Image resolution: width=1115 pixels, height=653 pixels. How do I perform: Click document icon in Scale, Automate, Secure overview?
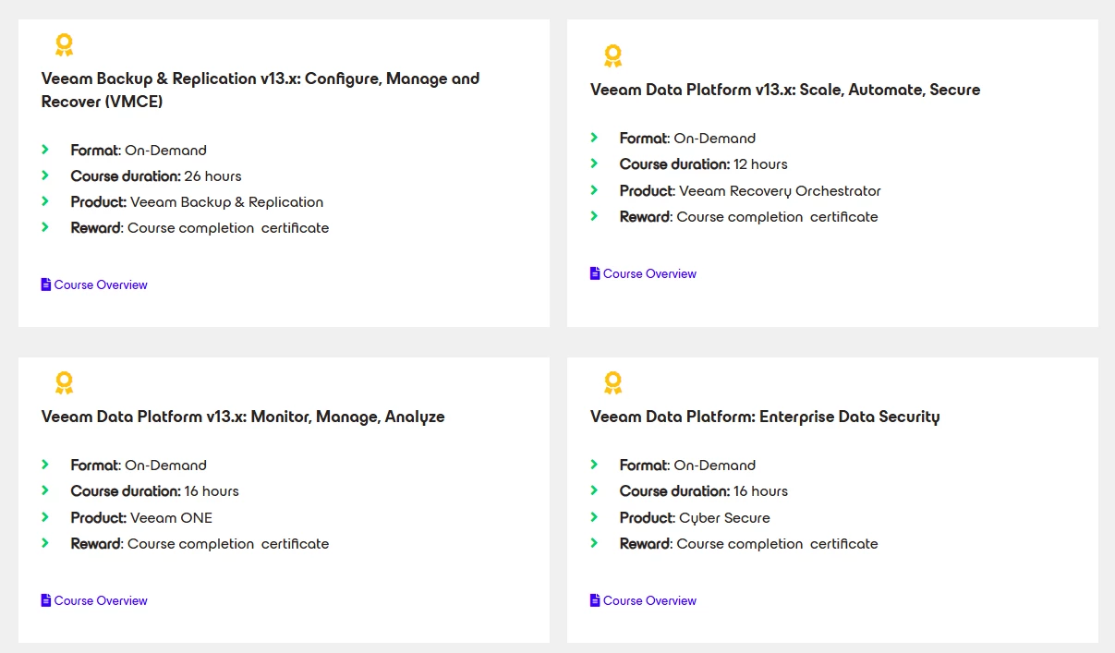point(595,273)
